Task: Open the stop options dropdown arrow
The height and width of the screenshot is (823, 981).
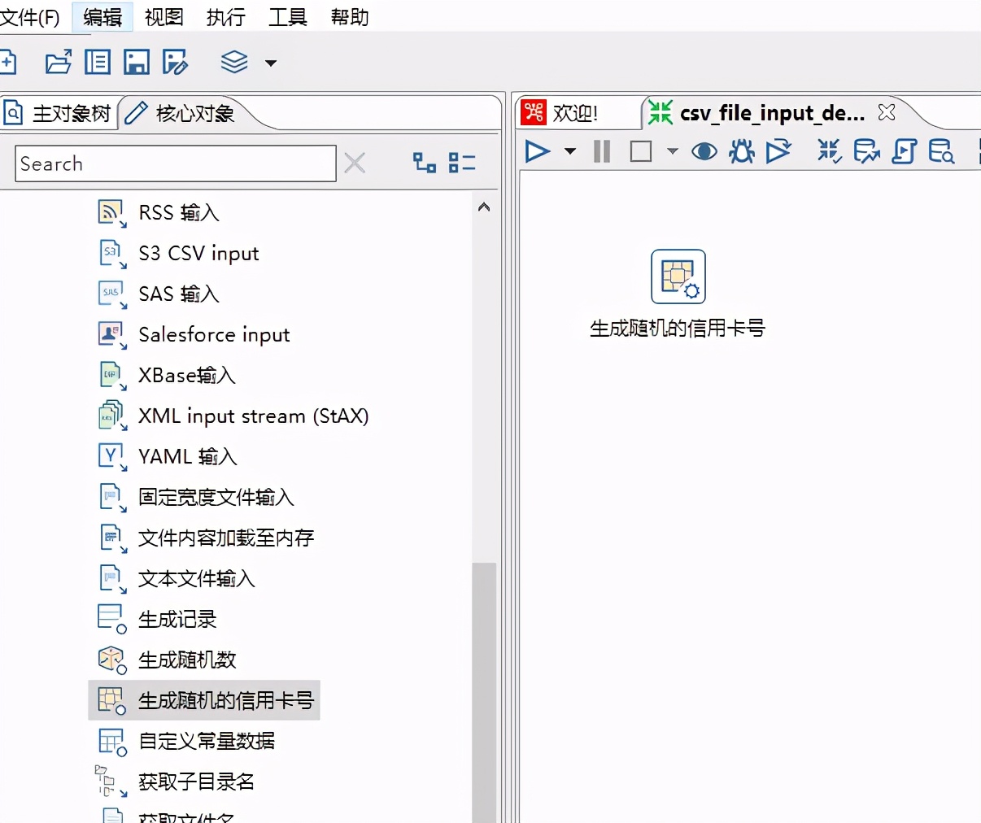Action: click(x=672, y=151)
